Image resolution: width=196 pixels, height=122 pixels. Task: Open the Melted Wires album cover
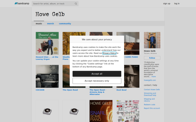tap(128, 111)
